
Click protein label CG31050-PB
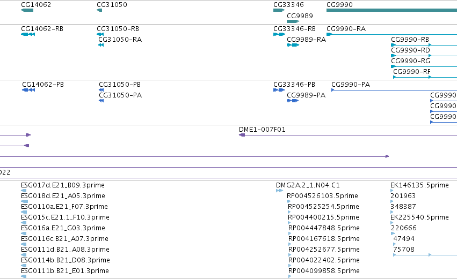point(120,85)
